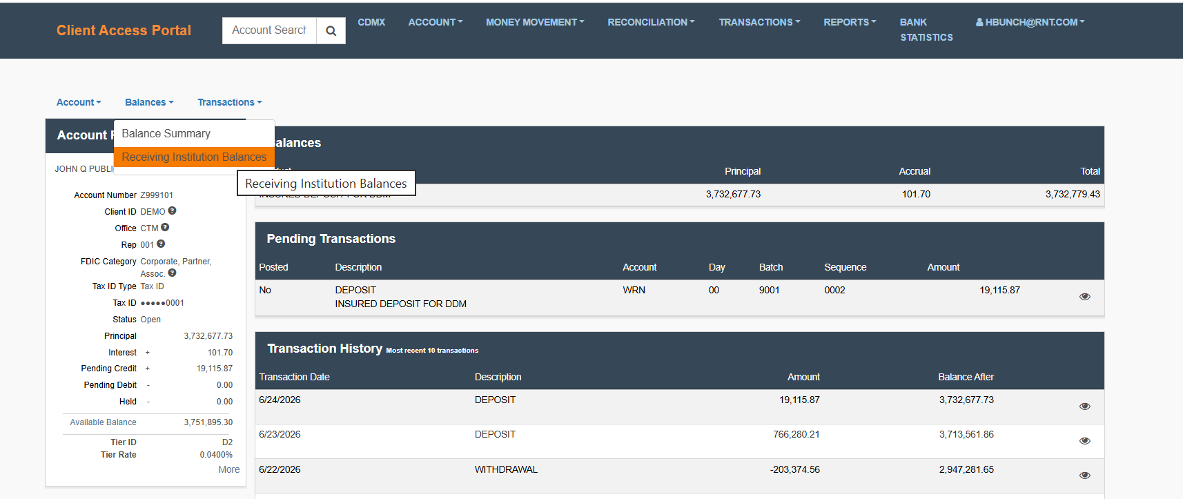Screen dimensions: 1183x499
Task: Open the HBUNCH@RNT.COM user menu
Action: (x=1030, y=22)
